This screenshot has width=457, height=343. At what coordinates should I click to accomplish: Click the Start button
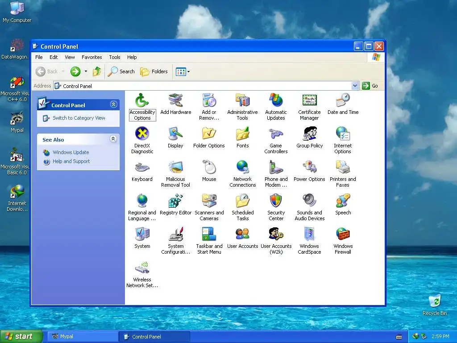[x=21, y=336]
